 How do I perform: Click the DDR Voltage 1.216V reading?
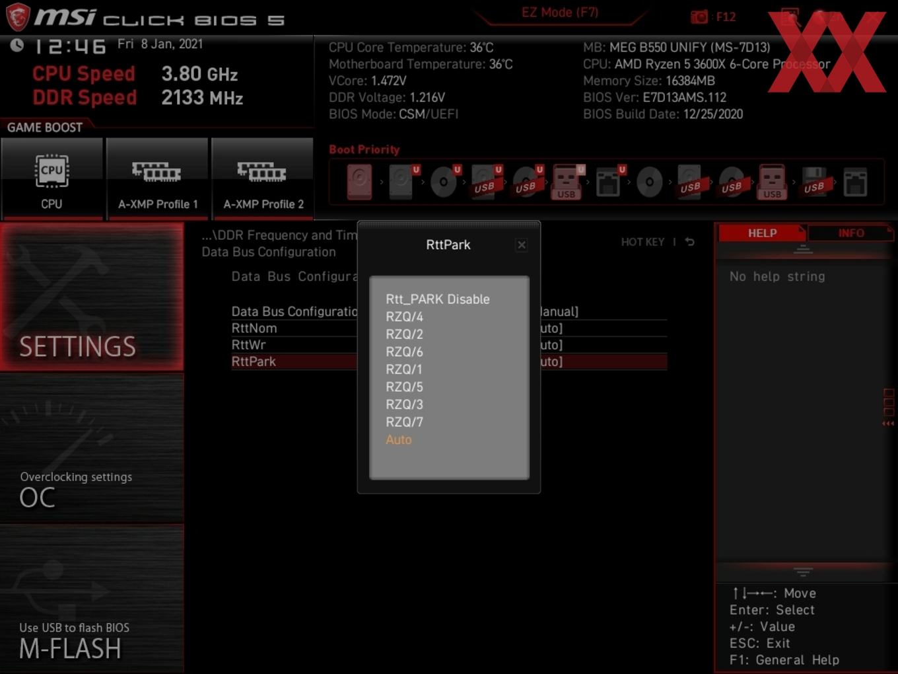(387, 97)
